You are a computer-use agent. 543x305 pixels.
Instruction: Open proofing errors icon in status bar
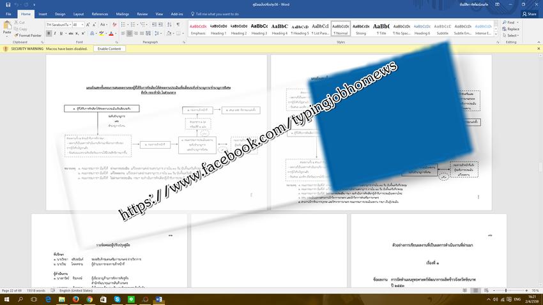point(52,290)
